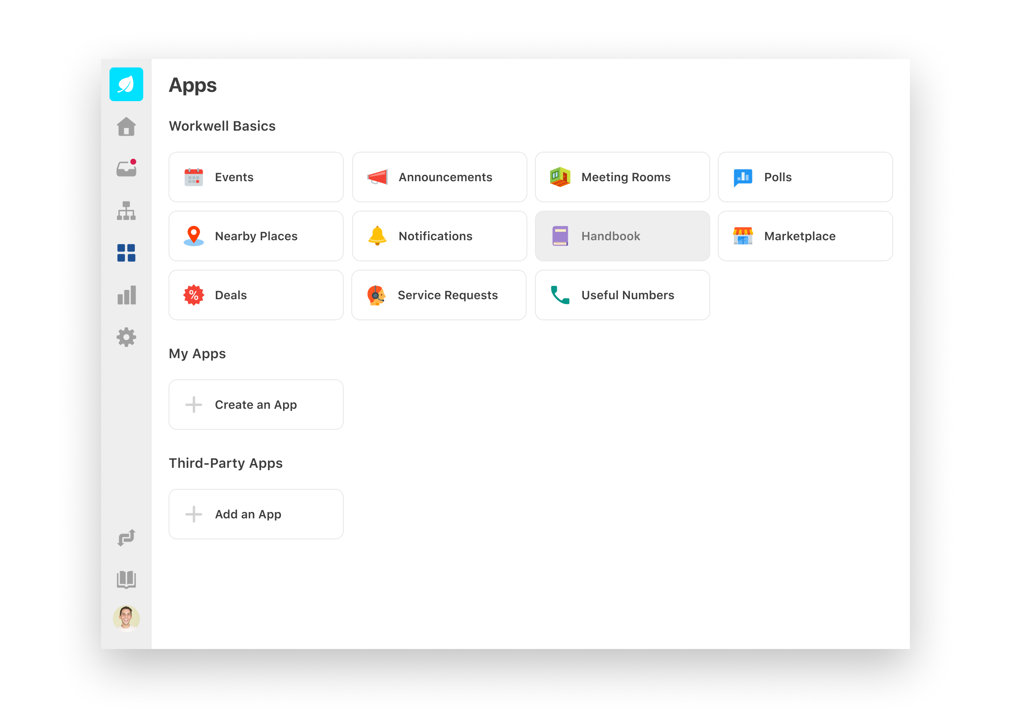Open the Marketplace app
This screenshot has width=1011, height=708.
[805, 236]
